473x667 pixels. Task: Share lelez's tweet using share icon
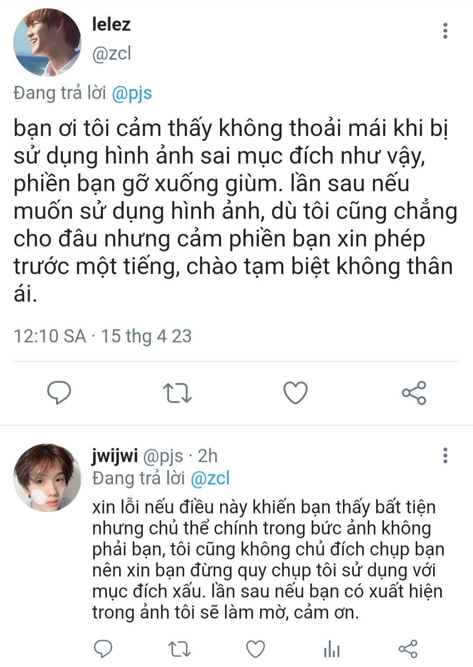pos(414,392)
